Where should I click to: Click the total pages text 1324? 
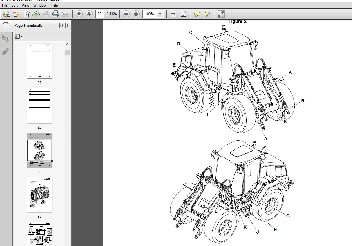[x=113, y=14]
